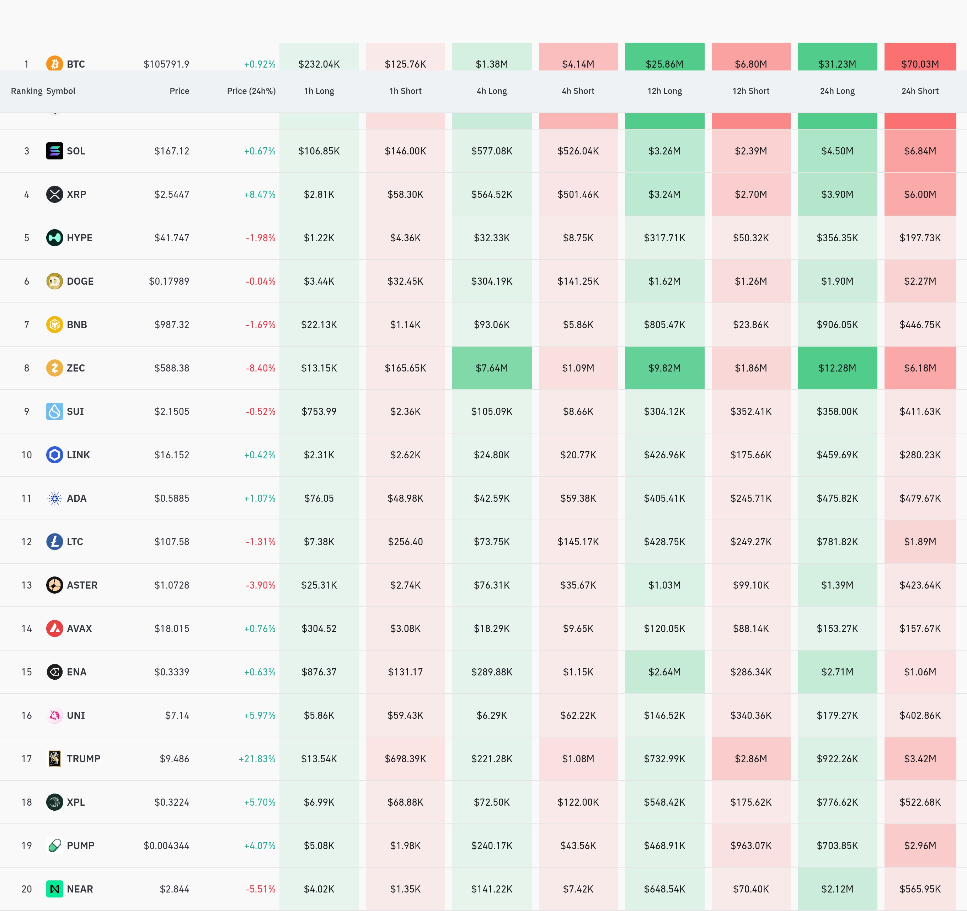This screenshot has height=911, width=967.
Task: Sort by the 24h Short column header
Action: [x=919, y=91]
